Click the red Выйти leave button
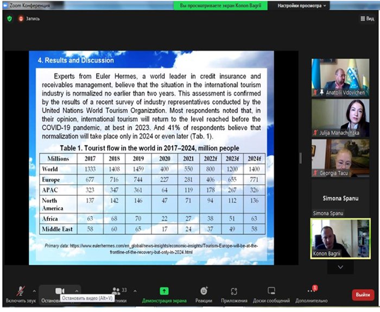 [x=363, y=295]
